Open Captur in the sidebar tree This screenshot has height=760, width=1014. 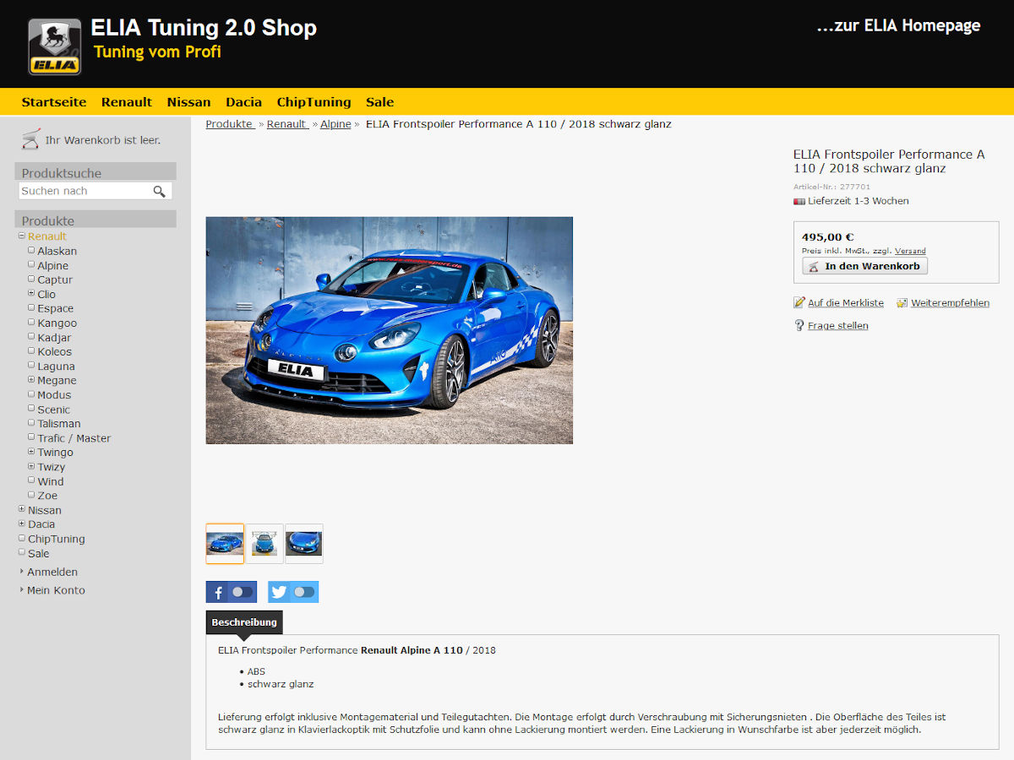[55, 280]
